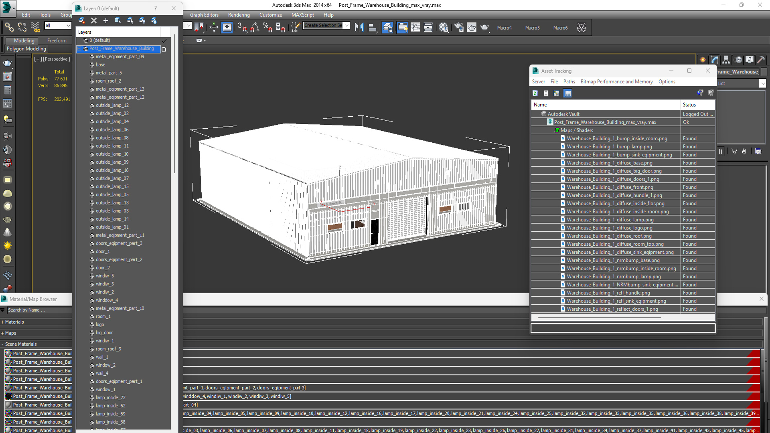The image size is (770, 433).
Task: Set 0 (default) layer as current checkmark
Action: (x=164, y=40)
